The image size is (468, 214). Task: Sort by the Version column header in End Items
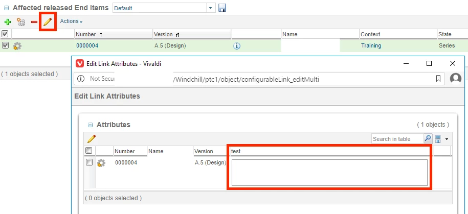[192, 34]
